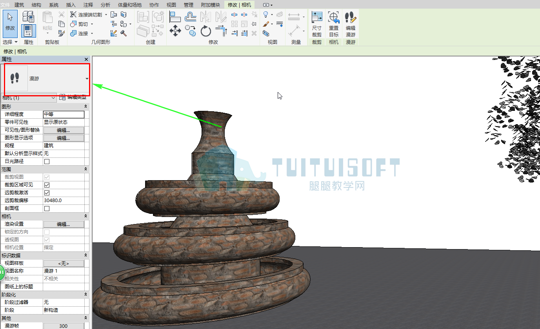Select the Trim/Extend to Corner tool
Image resolution: width=540 pixels, height=329 pixels.
pos(222,31)
